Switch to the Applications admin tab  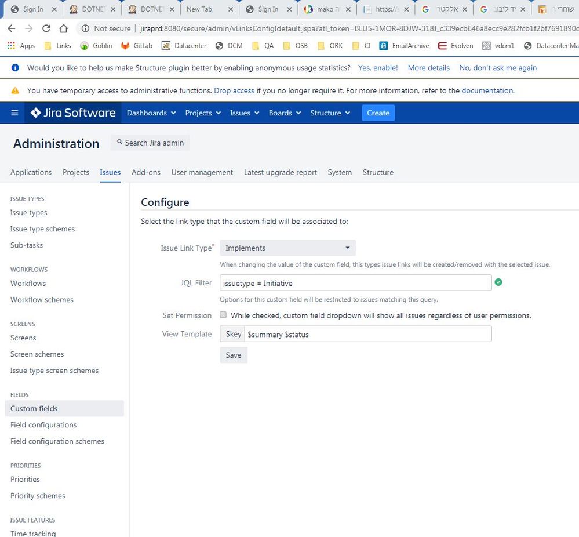coord(31,172)
